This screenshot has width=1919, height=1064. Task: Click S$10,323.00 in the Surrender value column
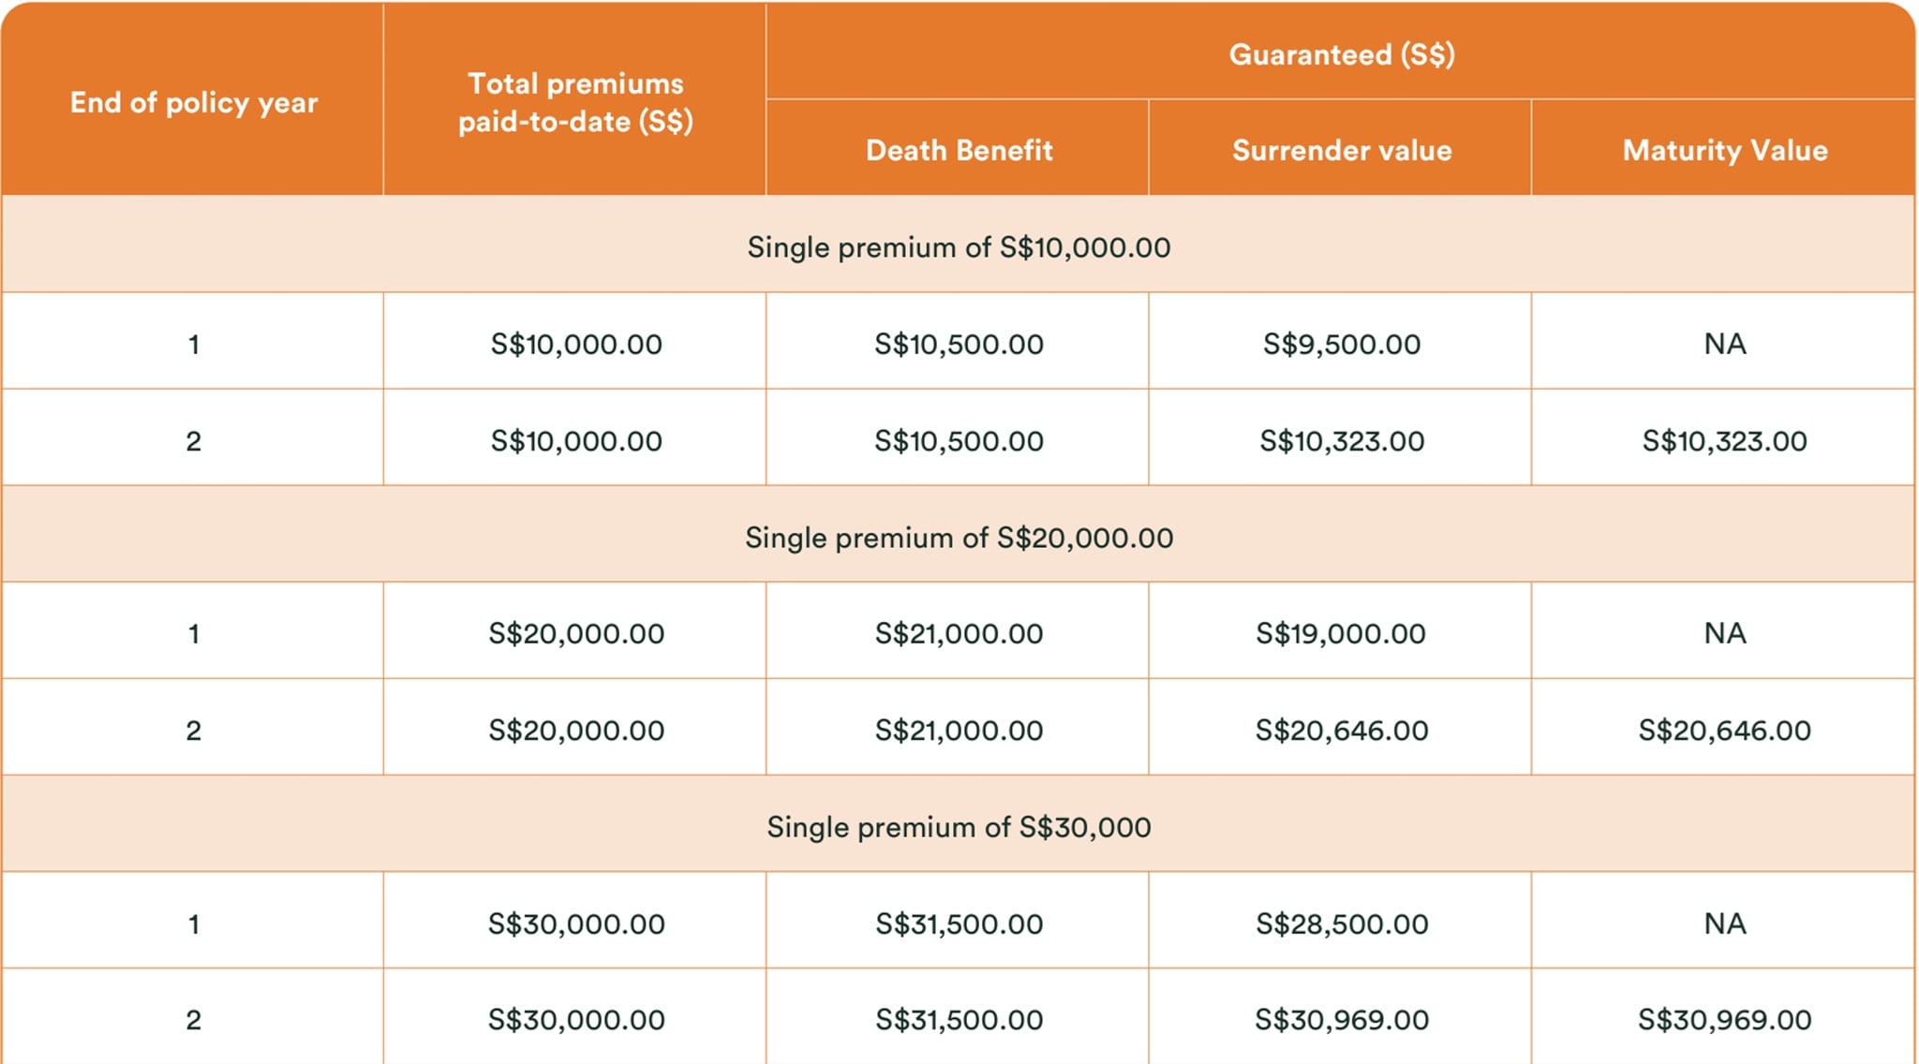pyautogui.click(x=1342, y=440)
